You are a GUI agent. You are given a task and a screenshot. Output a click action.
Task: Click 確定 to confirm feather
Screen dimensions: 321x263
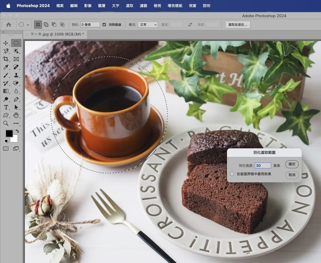tap(292, 164)
